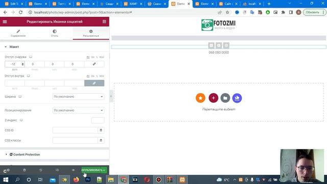Switch to the XAMPP browser tab
The image size is (327, 184).
point(133,4)
